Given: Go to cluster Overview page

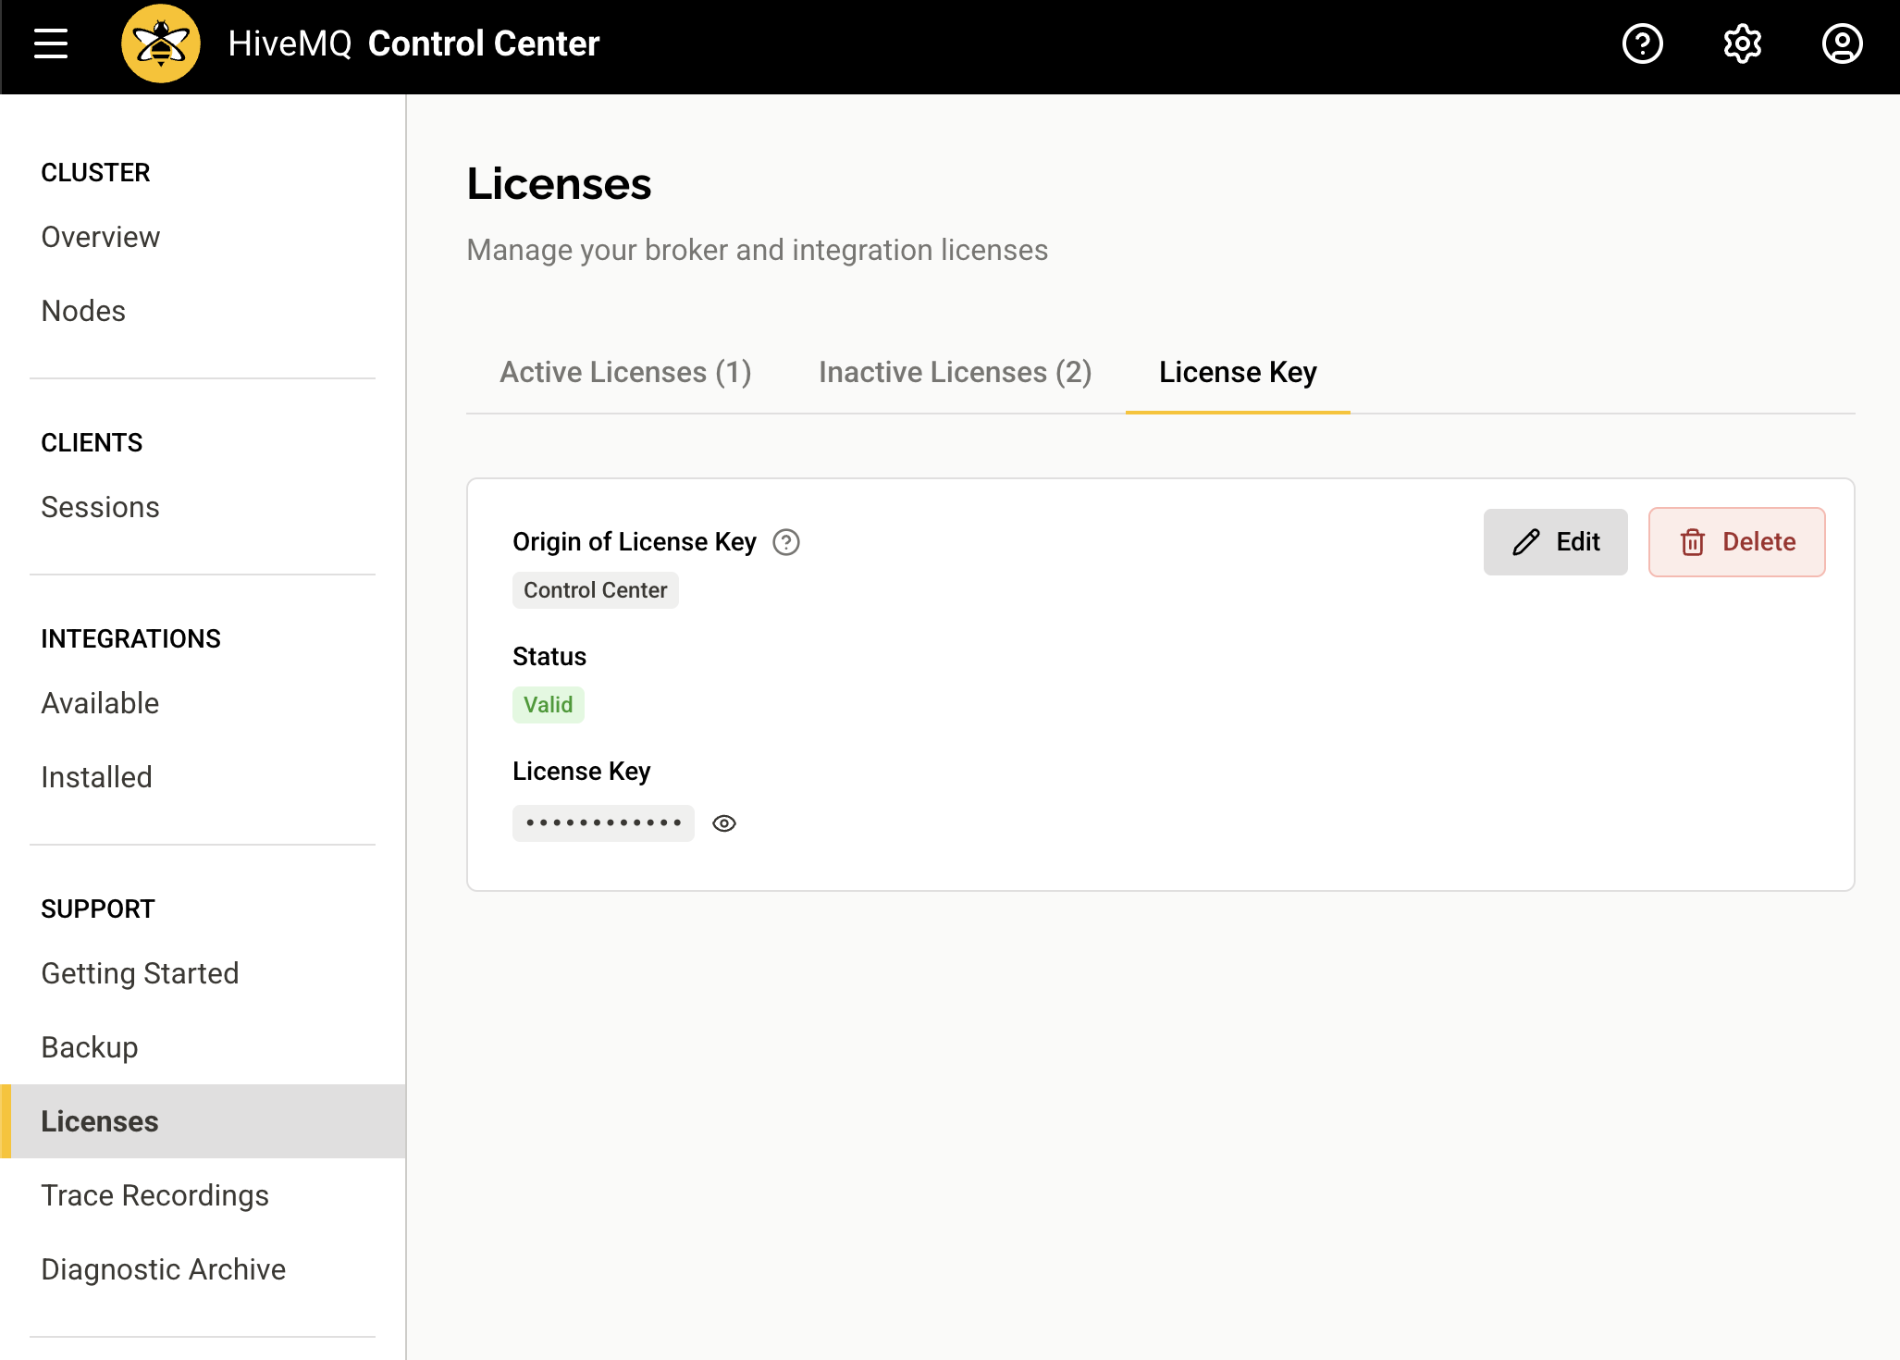Looking at the screenshot, I should (101, 237).
